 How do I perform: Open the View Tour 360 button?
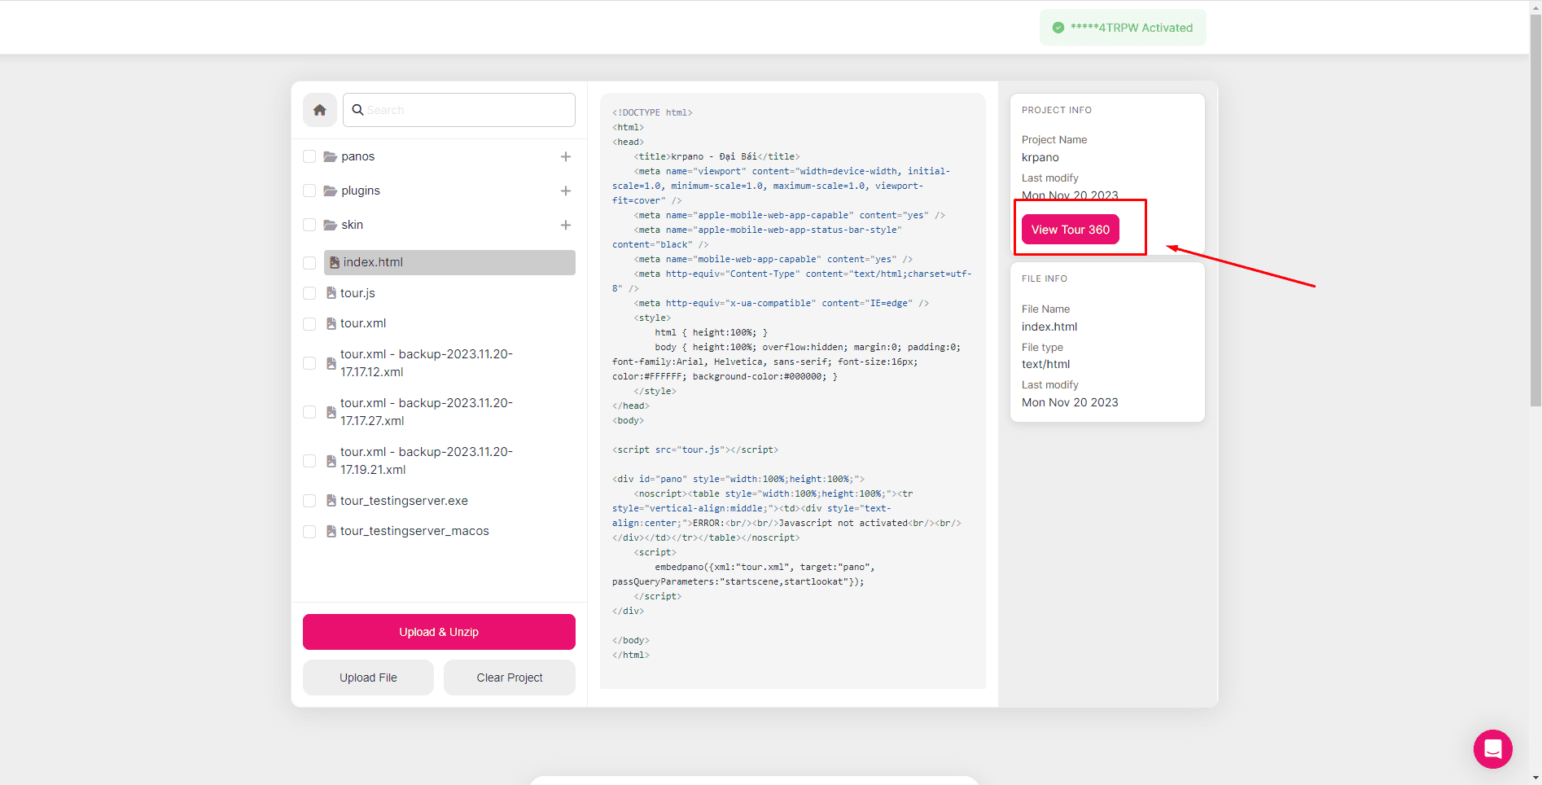[x=1071, y=230]
